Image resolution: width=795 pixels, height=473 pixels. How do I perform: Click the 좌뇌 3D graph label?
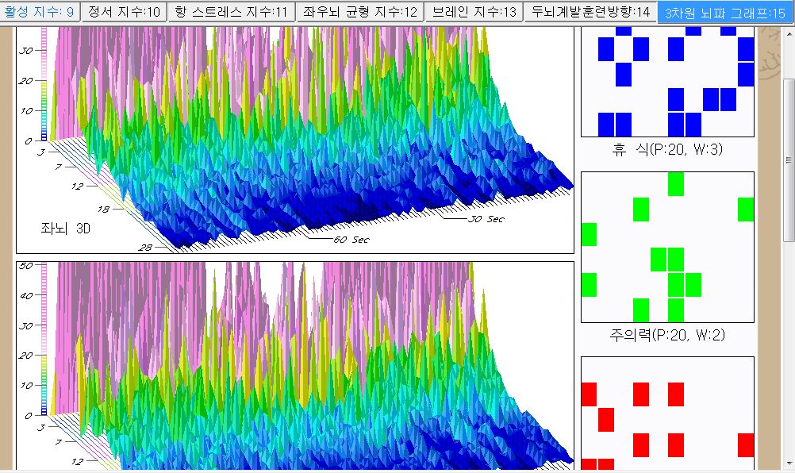click(67, 229)
